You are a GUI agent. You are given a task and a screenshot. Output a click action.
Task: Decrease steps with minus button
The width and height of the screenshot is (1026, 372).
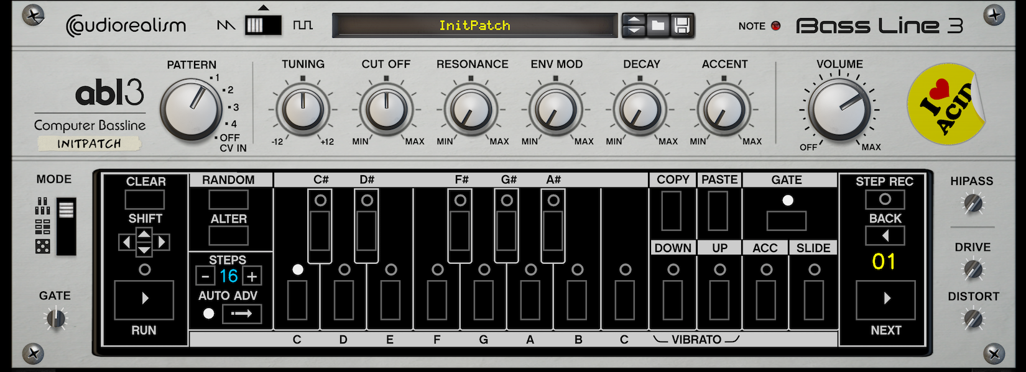point(205,276)
